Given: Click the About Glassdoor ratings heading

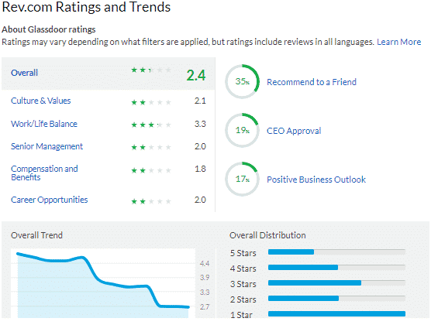Looking at the screenshot, I should click(x=49, y=29).
